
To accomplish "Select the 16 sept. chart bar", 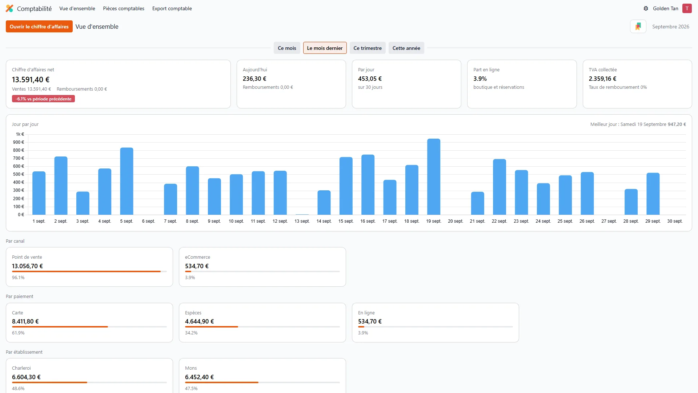I will point(368,185).
